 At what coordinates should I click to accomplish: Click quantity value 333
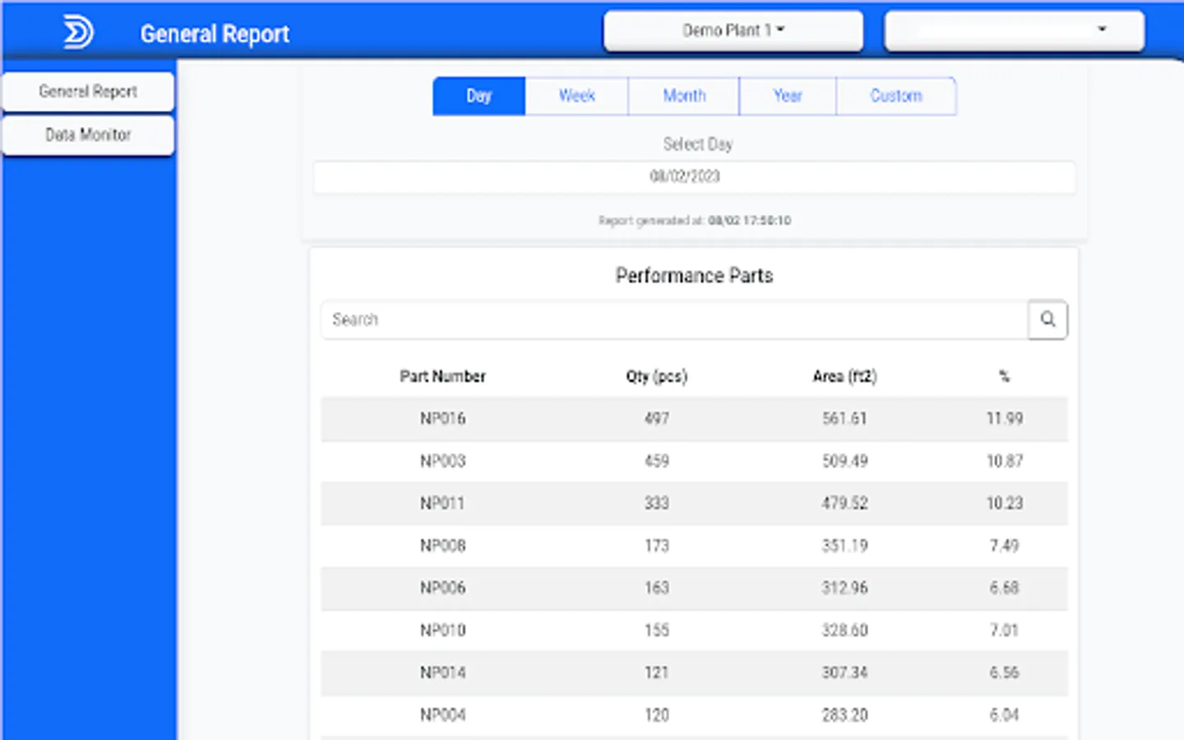[x=656, y=503]
